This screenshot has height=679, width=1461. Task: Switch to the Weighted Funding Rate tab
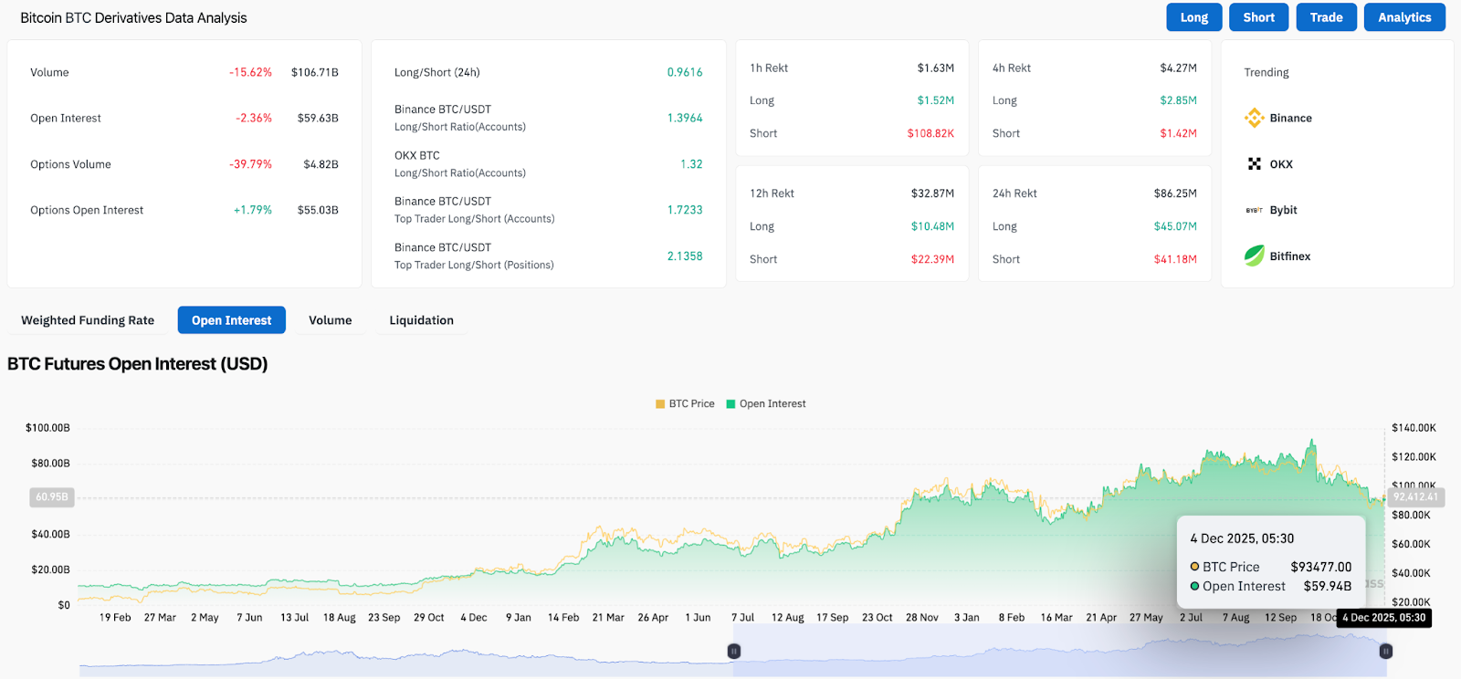(x=88, y=320)
